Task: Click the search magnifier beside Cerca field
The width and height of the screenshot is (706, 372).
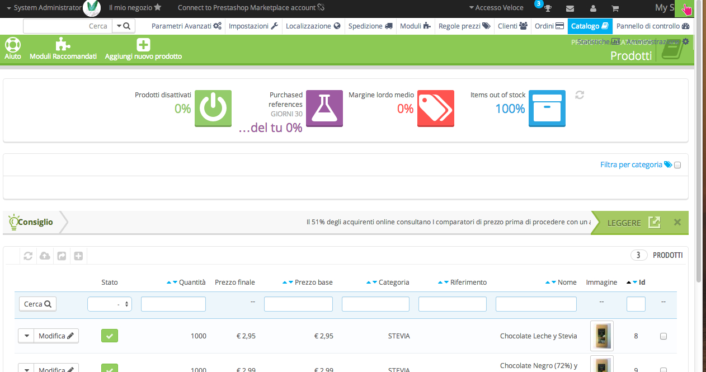Action: coord(126,26)
